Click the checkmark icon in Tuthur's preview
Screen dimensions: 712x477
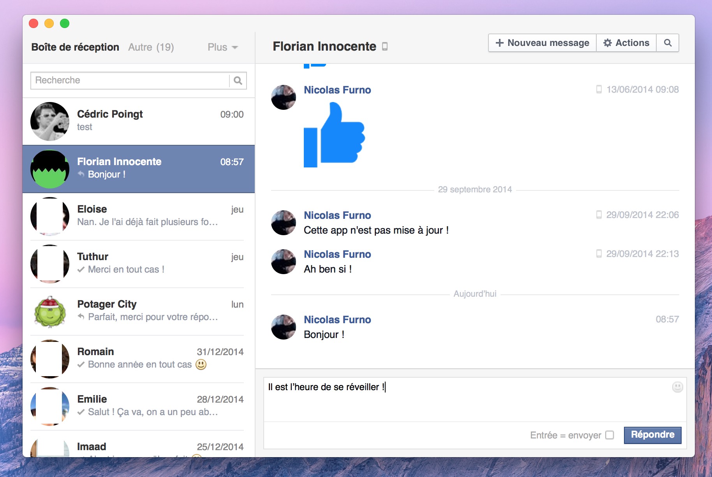(81, 269)
